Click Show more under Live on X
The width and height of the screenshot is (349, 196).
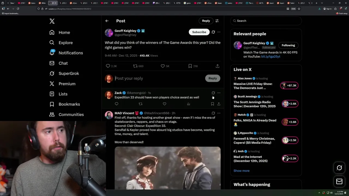click(x=241, y=171)
